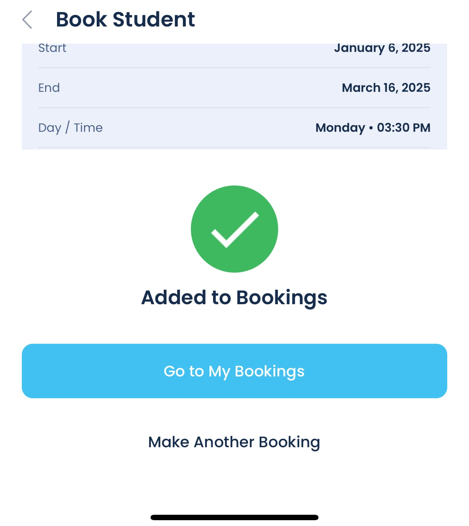
Task: Click the End row label
Action: click(49, 88)
